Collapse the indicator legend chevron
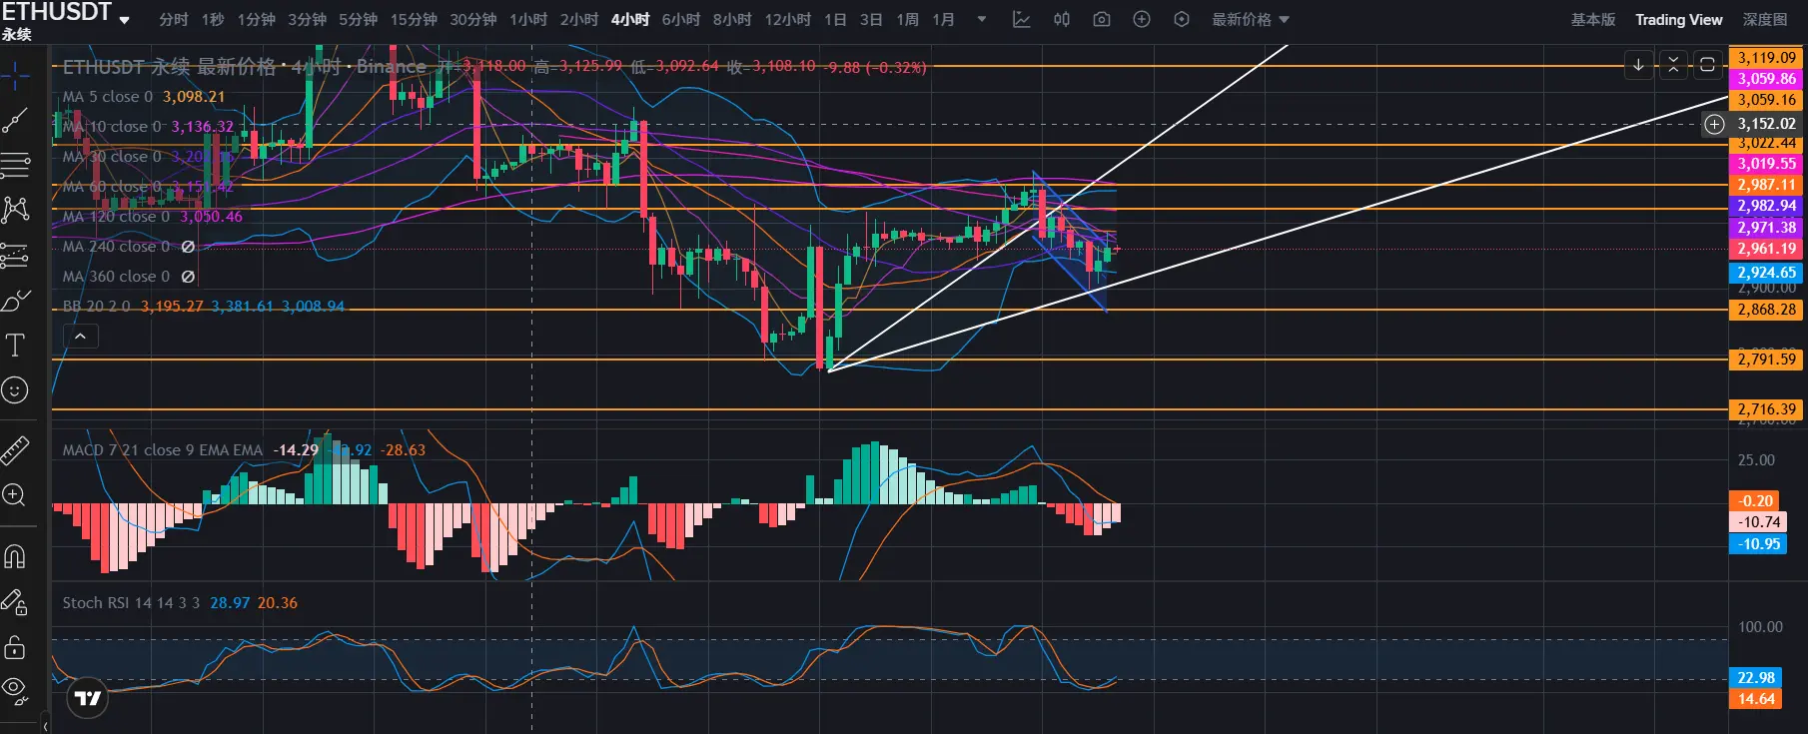The height and width of the screenshot is (734, 1808). click(80, 337)
